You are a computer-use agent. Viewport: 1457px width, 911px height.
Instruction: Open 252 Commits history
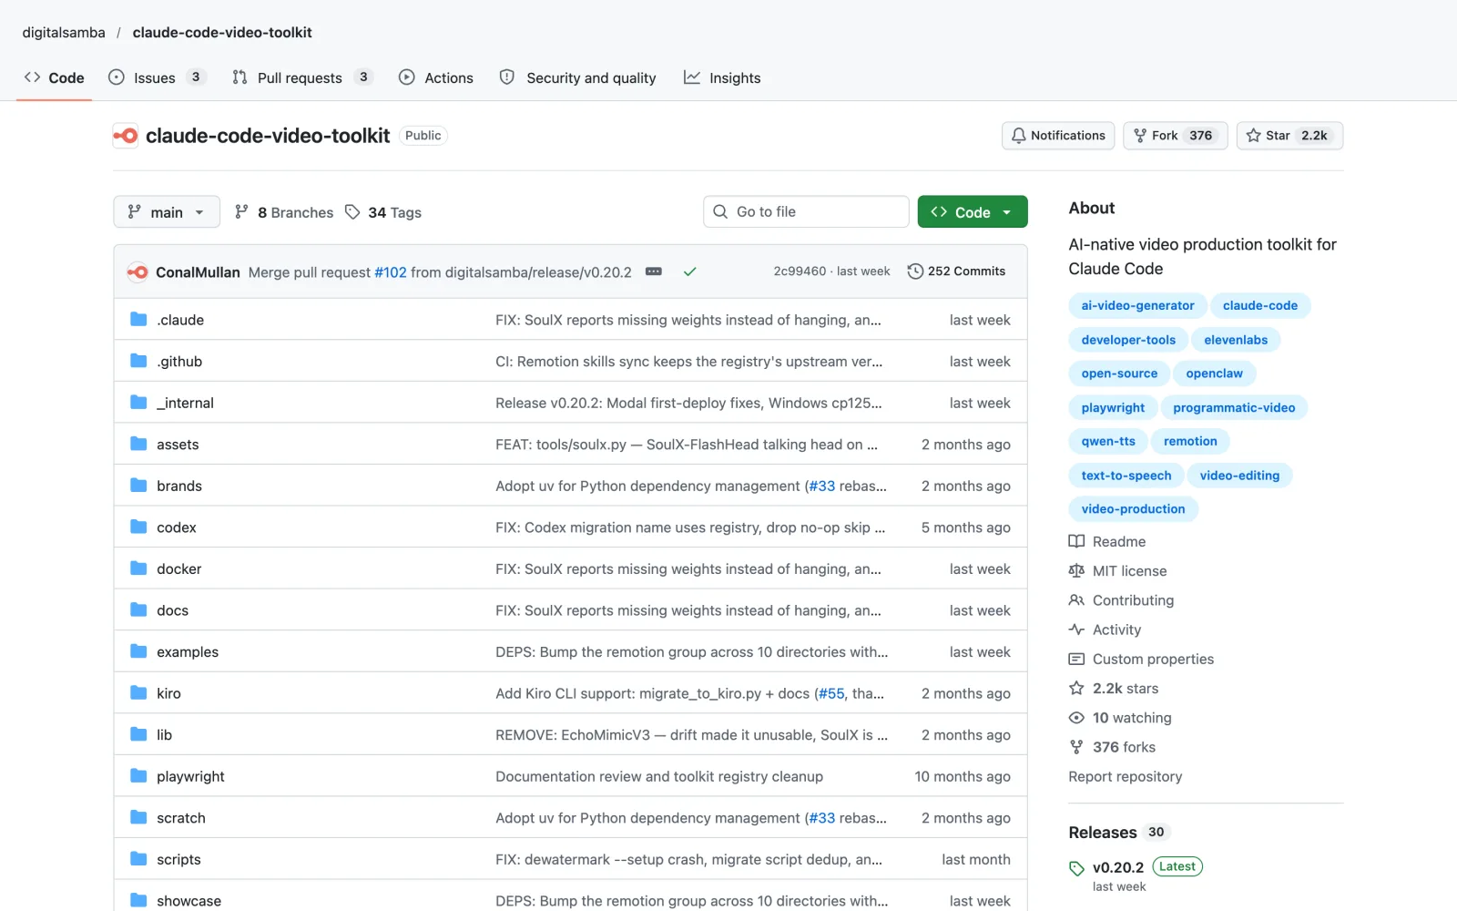tap(956, 271)
